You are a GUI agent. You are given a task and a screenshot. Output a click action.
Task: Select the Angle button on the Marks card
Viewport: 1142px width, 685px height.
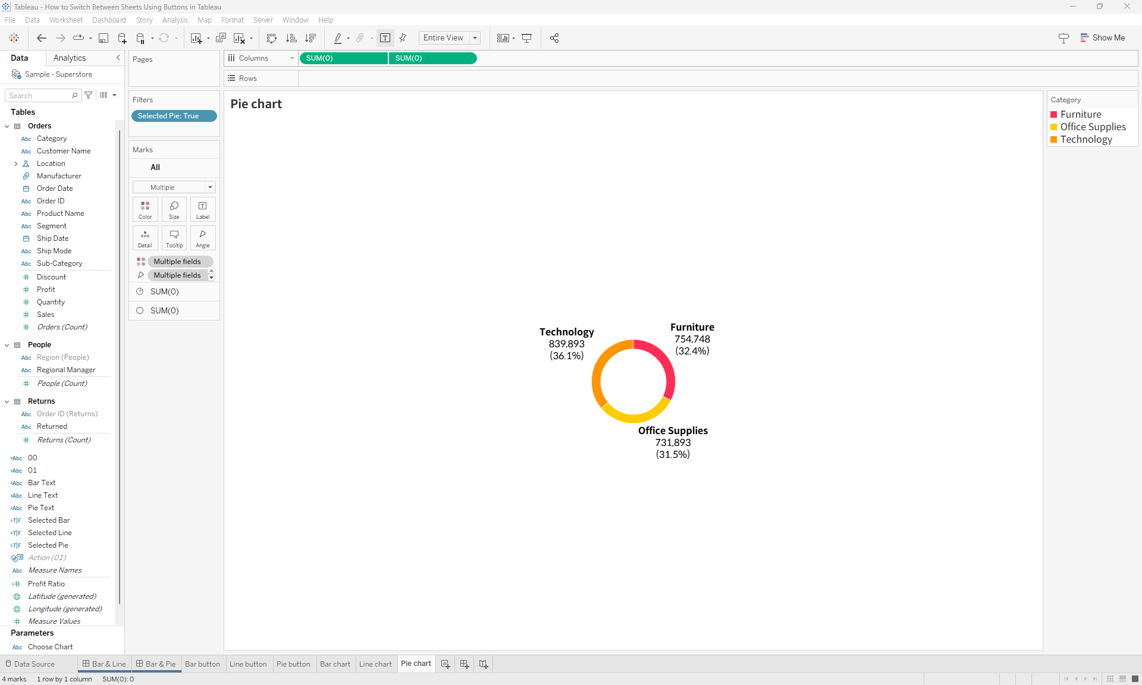pos(202,238)
